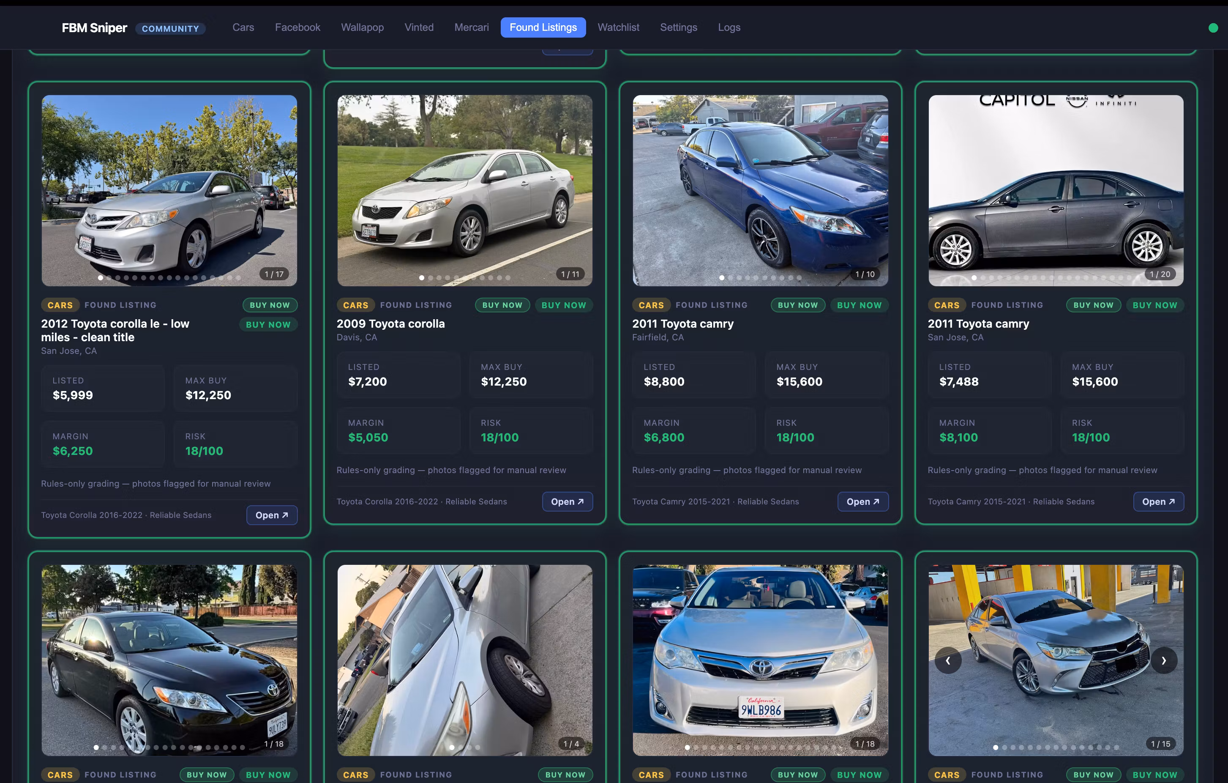Switch to the Facebook tab
The width and height of the screenshot is (1228, 783).
pos(298,27)
